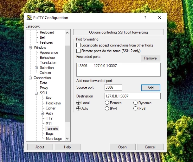Click the Remove forwarded port button
This screenshot has width=193, height=162.
point(151,58)
